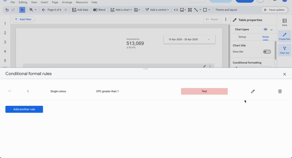
Task: Open the Editing menu
Action: (x=23, y=2)
